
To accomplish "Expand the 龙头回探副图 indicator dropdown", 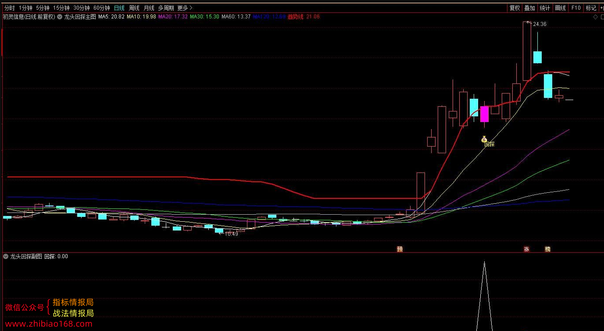I will 6,256.
